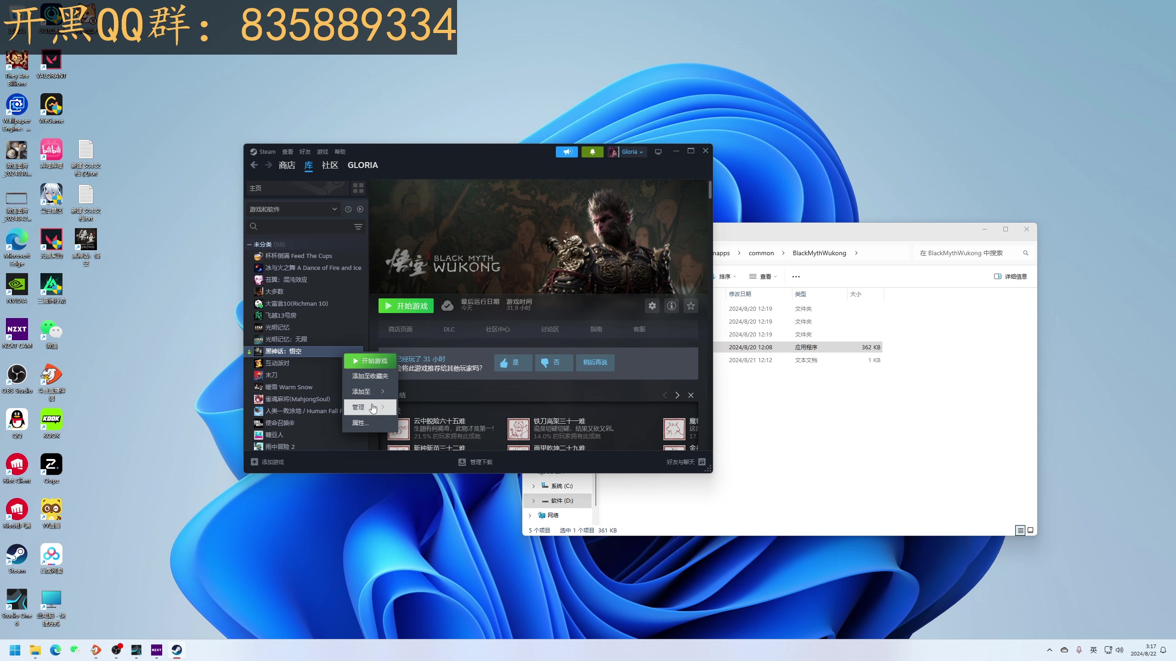Viewport: 1176px width, 661px height.
Task: Expand 游戏和软件 filter dropdown
Action: click(293, 209)
